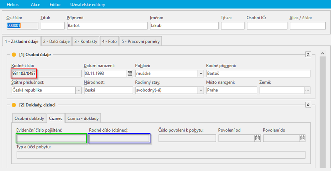
Task: Open the Akce menu
Action: (36, 5)
